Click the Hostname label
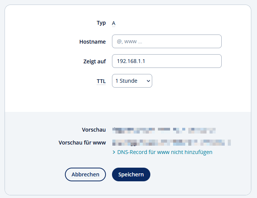Screen dimensions: 257x198 point(92,42)
